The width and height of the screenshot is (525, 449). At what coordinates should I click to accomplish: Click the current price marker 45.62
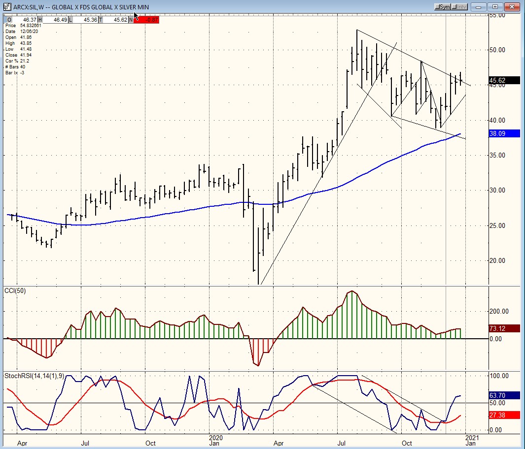504,80
